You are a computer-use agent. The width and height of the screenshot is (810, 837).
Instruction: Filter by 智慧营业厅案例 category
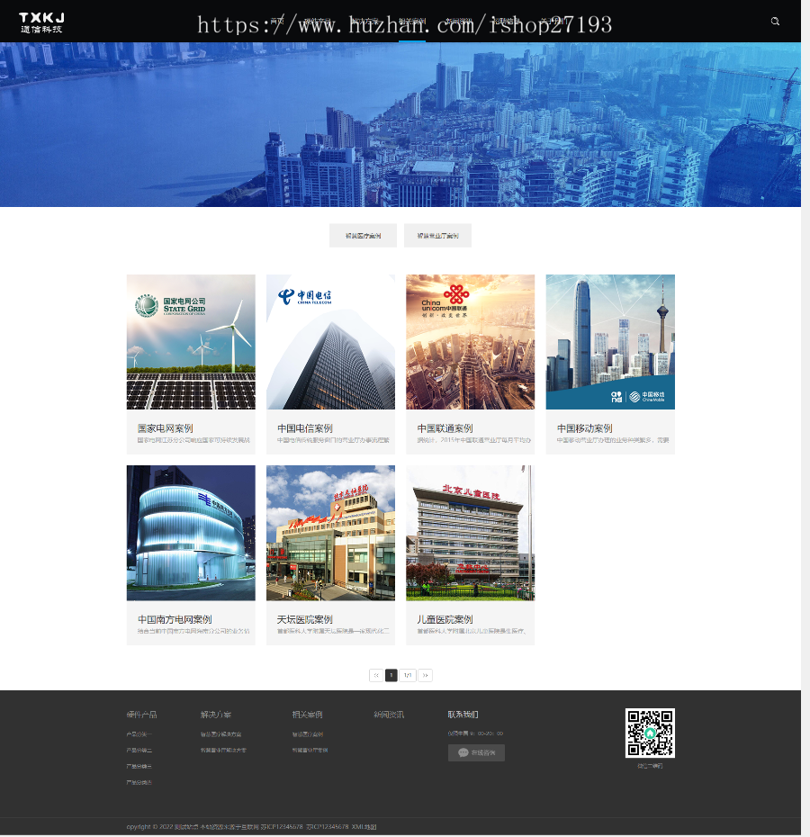tap(437, 236)
